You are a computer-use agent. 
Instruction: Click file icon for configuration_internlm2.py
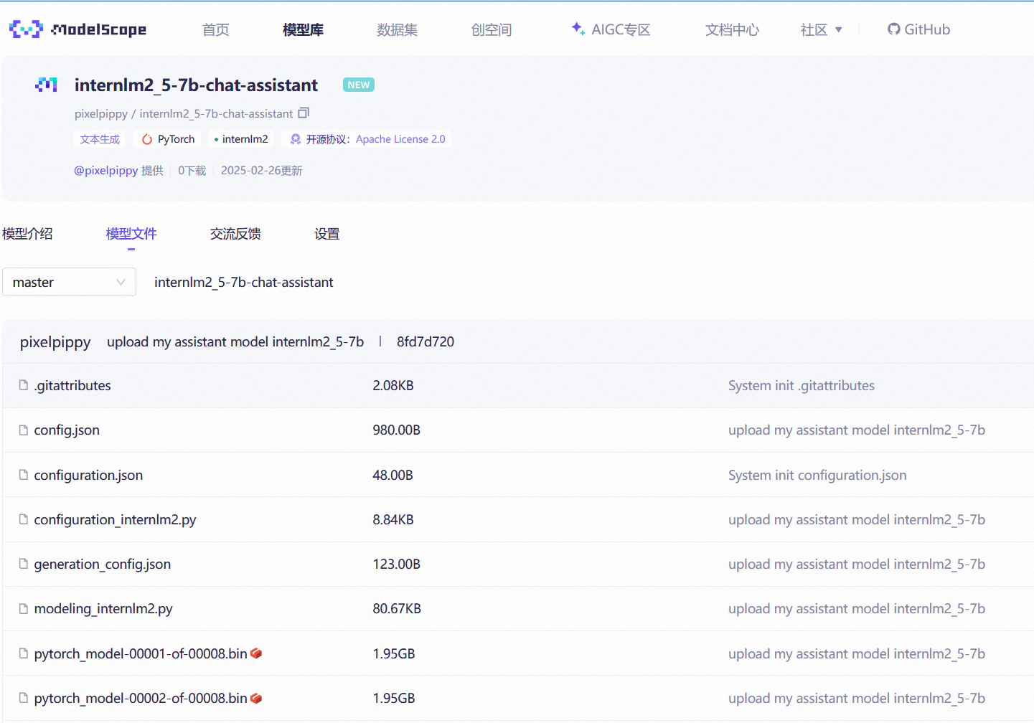[x=24, y=519]
